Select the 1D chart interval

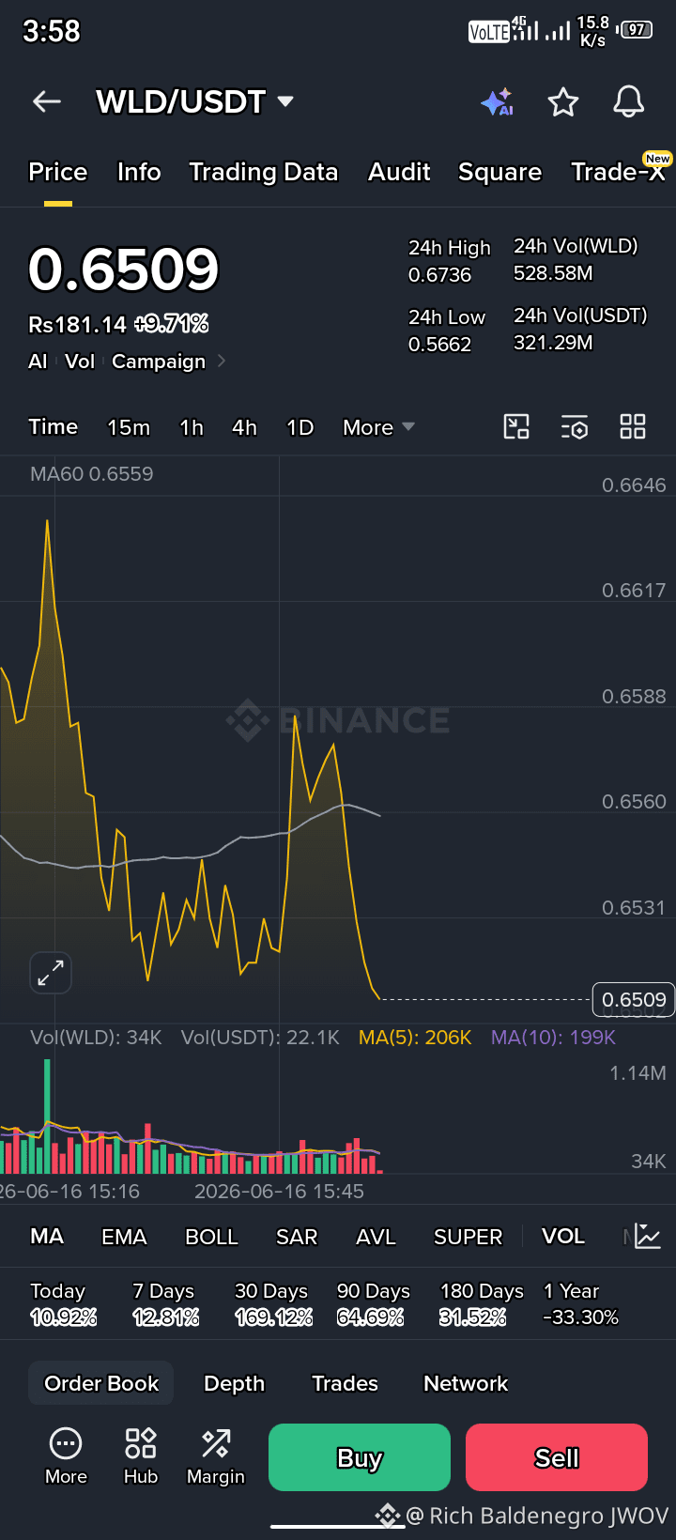tap(300, 427)
